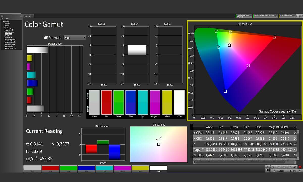The height and width of the screenshot is (182, 303).
Task: Open the X-Rite i1Display Retail meter dropdown
Action: click(x=244, y=16)
